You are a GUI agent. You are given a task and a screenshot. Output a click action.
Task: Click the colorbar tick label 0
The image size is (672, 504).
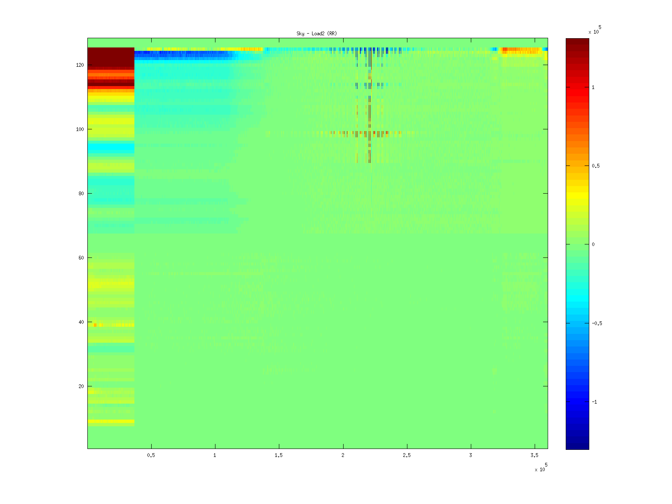[593, 244]
